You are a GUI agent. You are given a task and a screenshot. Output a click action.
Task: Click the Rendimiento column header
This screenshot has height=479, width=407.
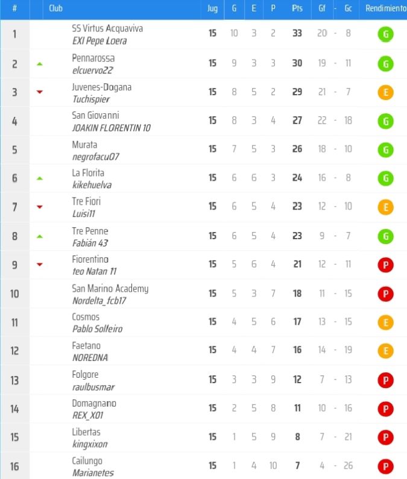pyautogui.click(x=386, y=8)
